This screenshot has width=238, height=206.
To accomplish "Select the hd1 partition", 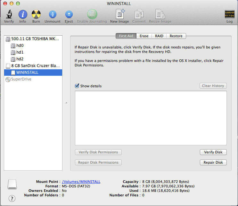I will point(33,52).
